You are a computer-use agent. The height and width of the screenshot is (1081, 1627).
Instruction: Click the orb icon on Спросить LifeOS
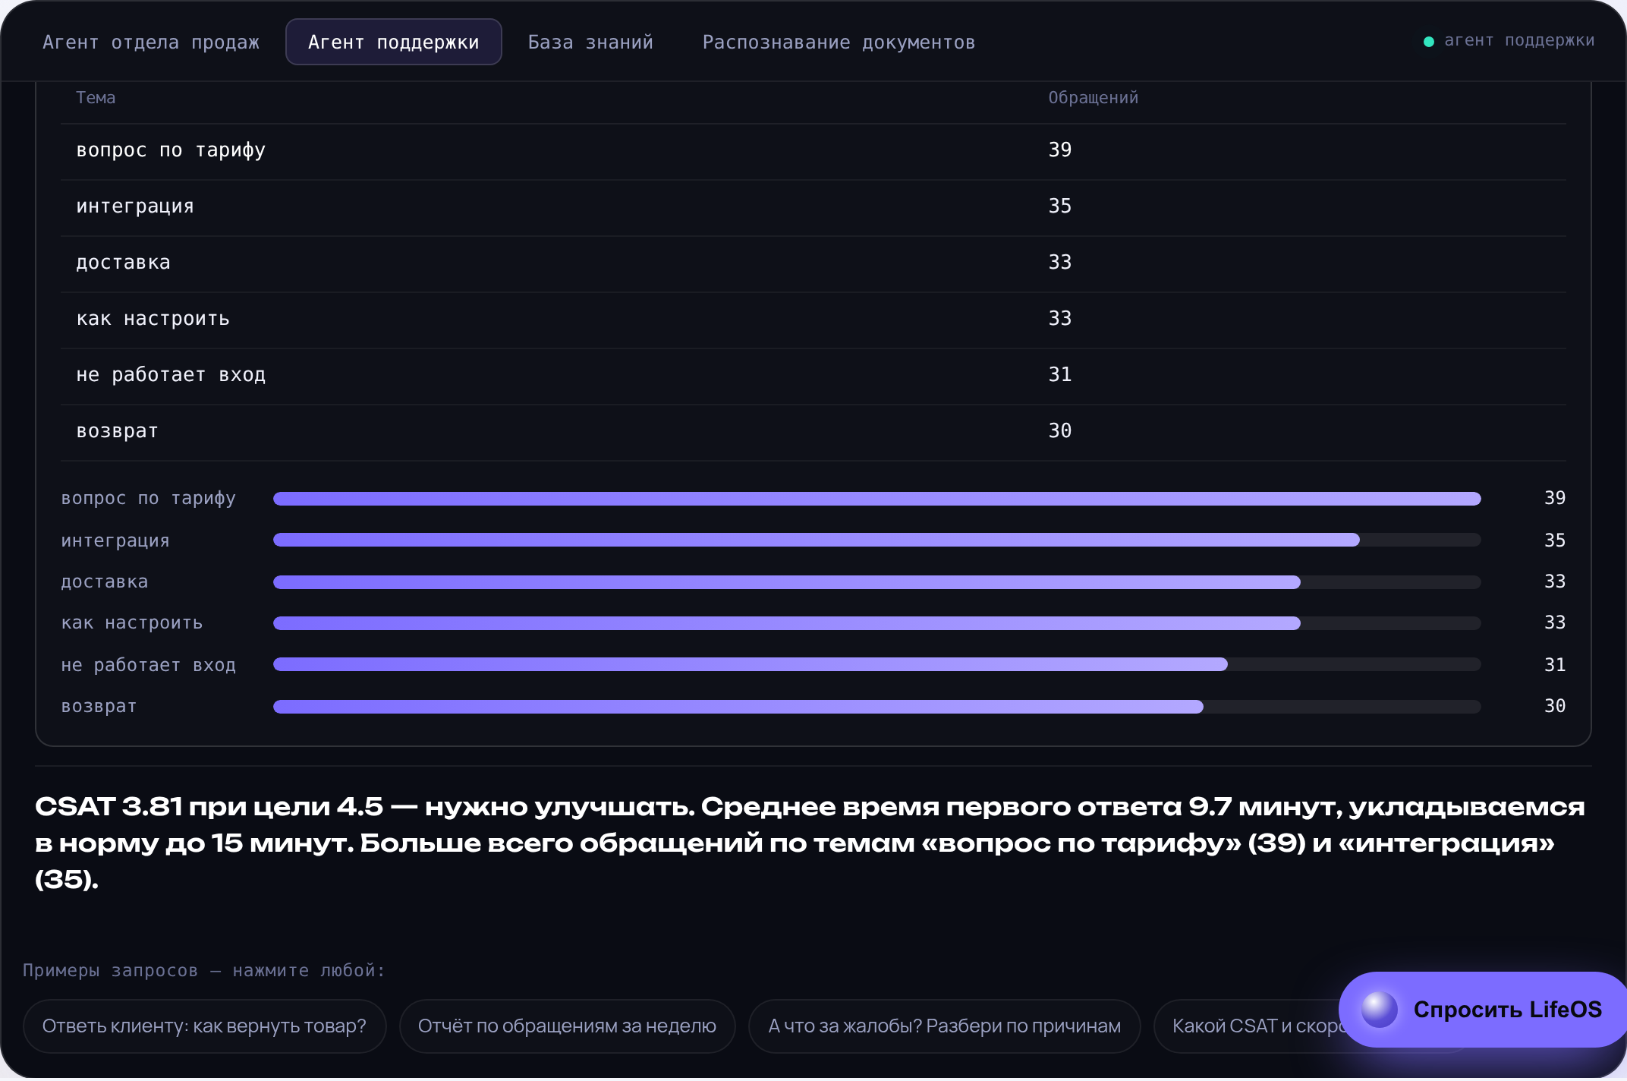(1379, 1010)
